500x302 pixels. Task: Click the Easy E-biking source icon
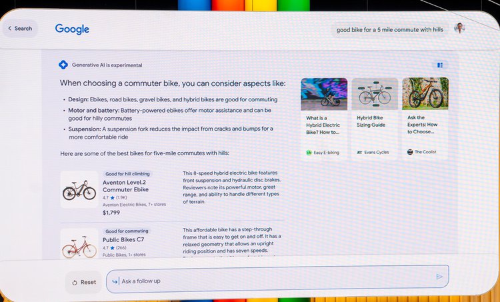(309, 153)
